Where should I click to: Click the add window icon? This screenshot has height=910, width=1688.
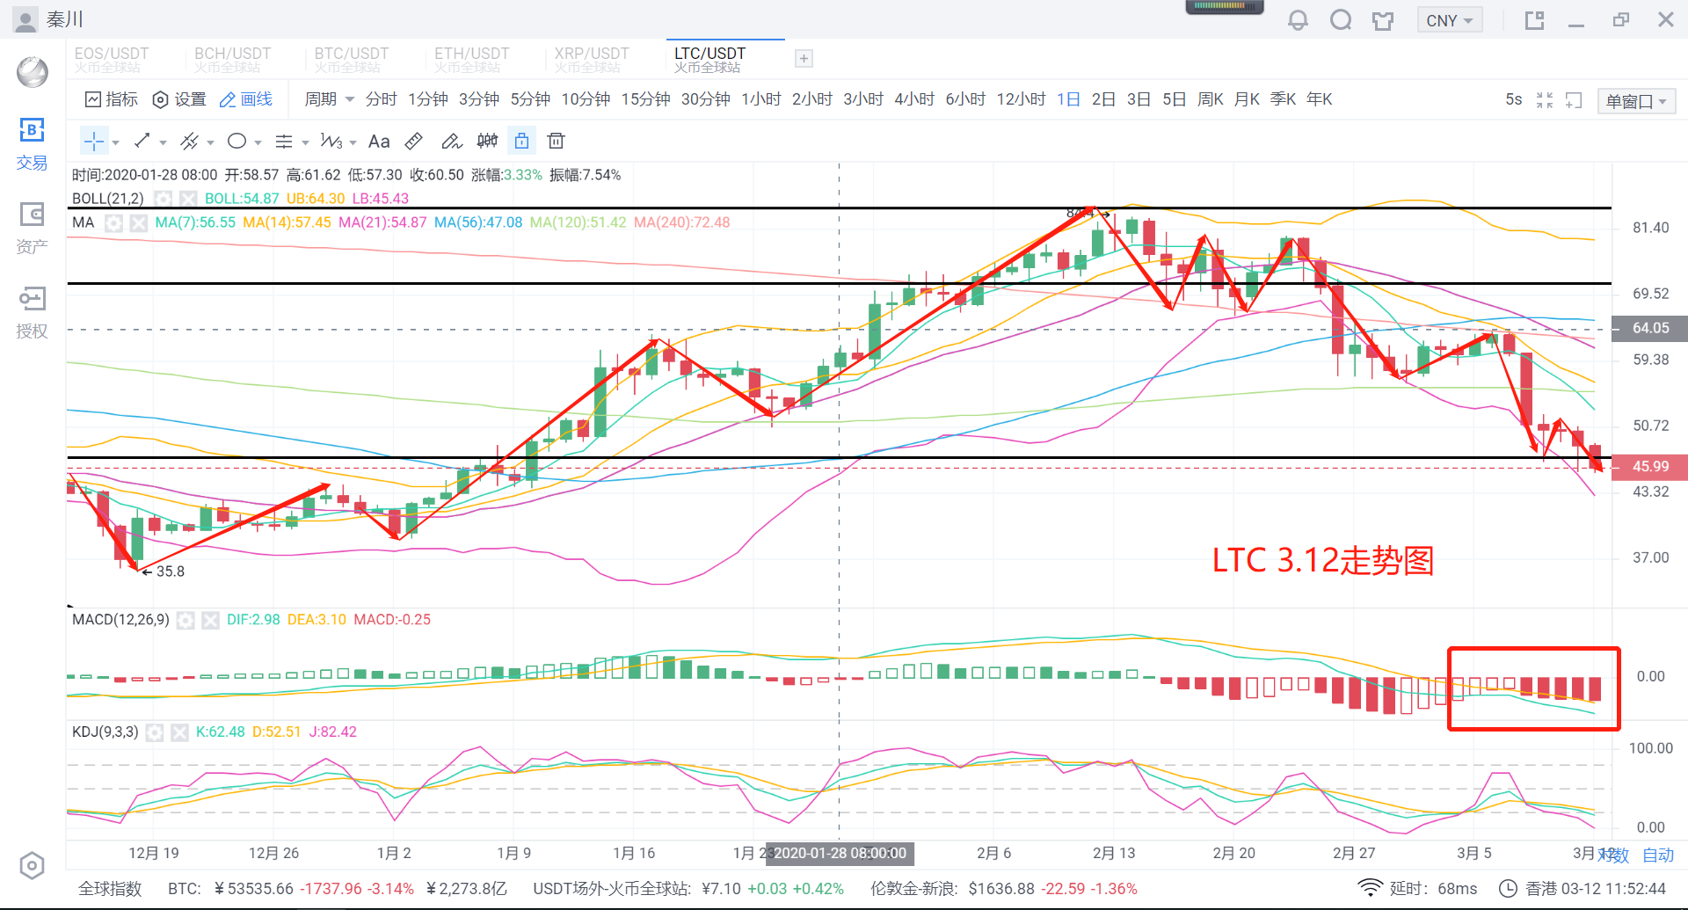[x=1574, y=100]
